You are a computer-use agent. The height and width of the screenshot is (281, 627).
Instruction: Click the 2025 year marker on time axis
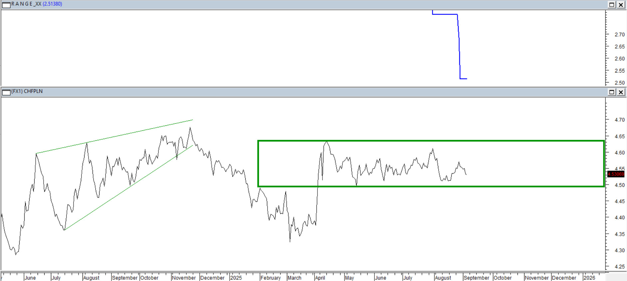point(236,278)
